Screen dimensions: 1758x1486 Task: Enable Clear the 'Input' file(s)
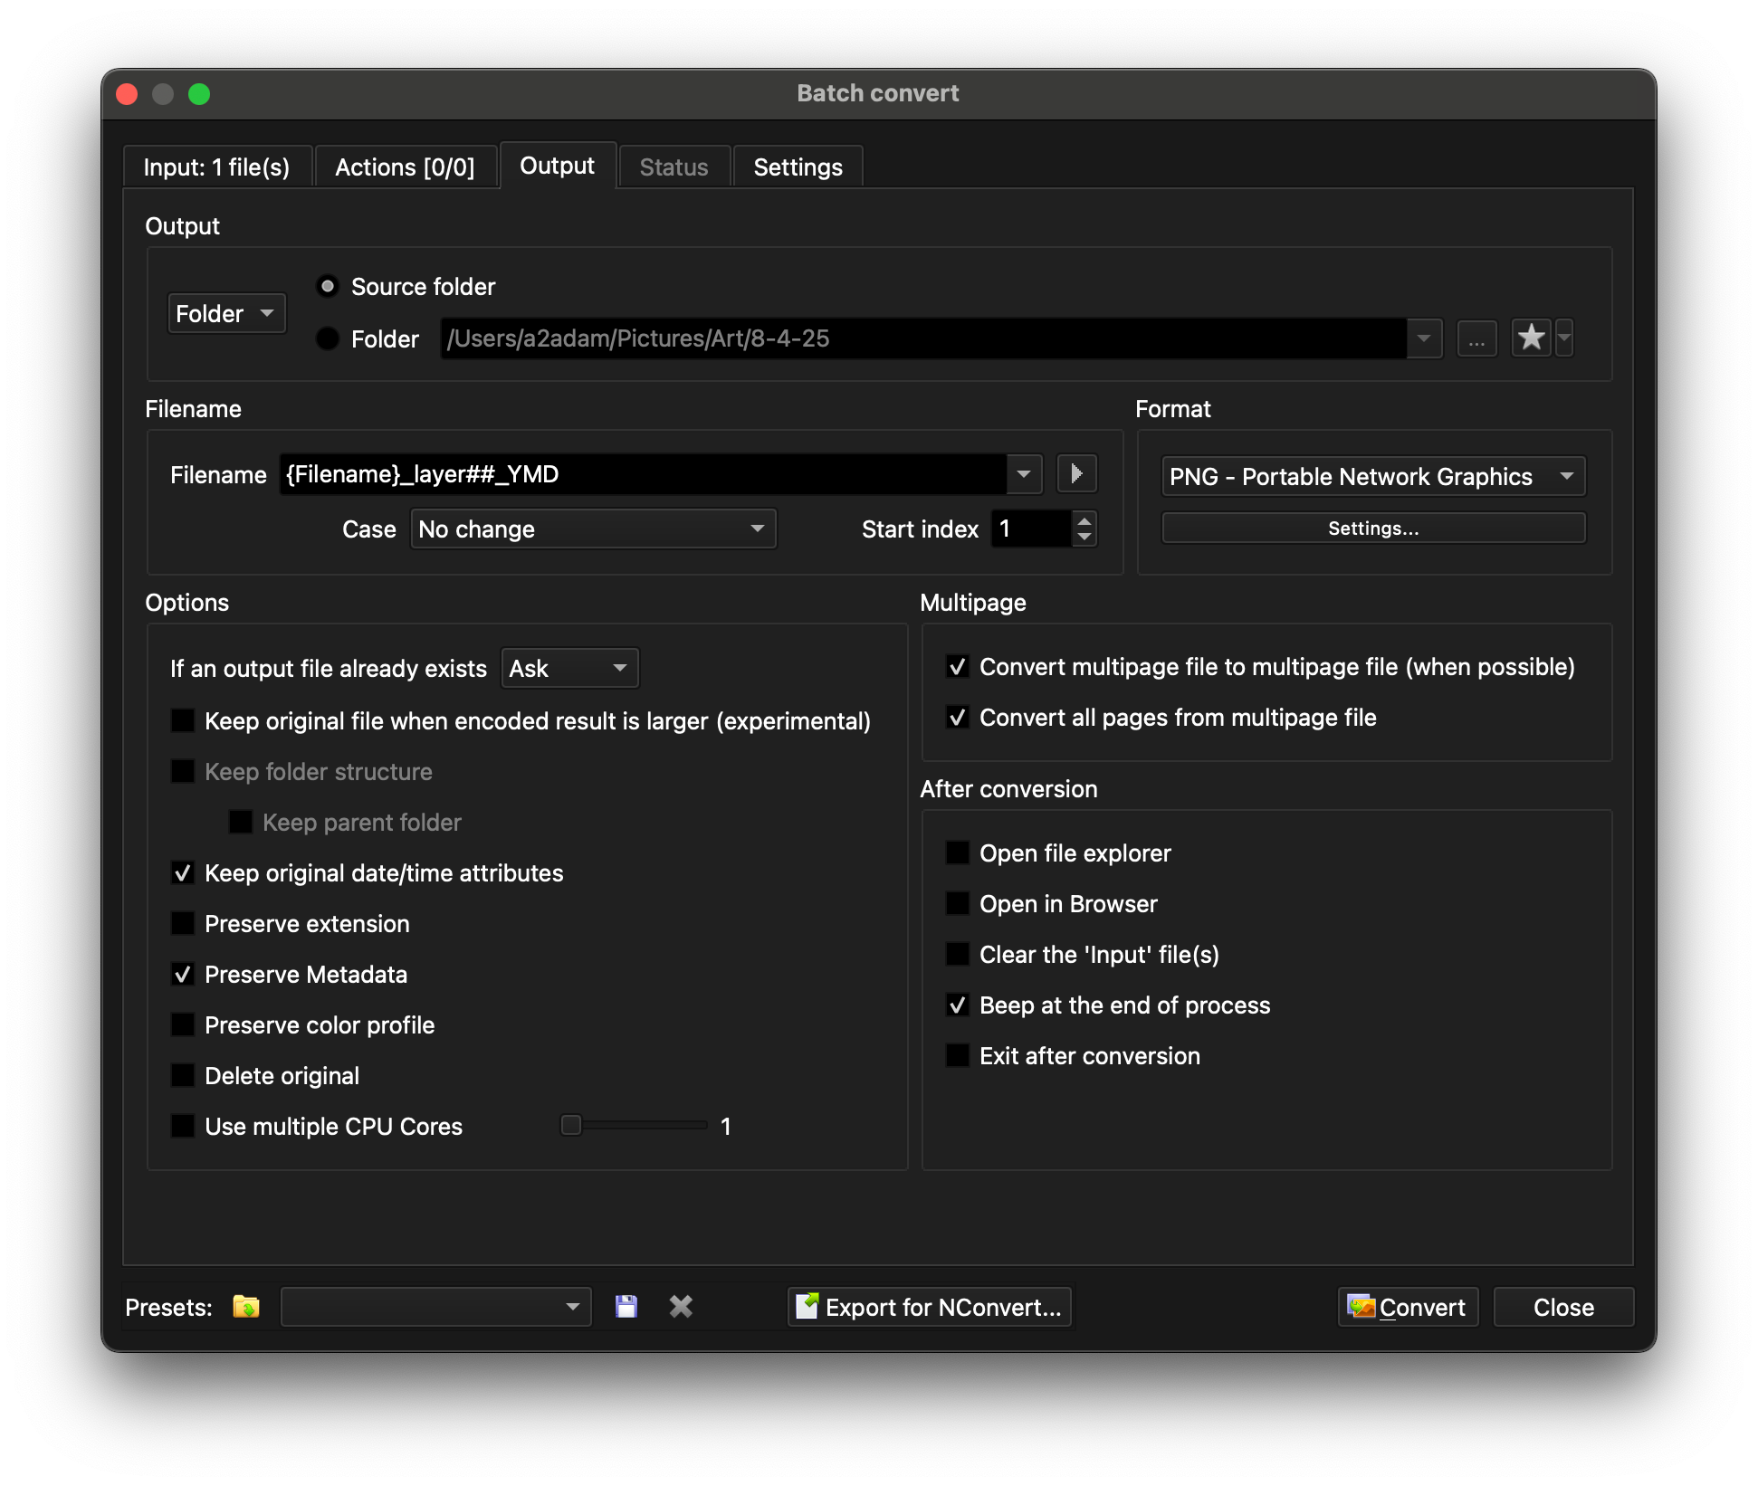coord(958,955)
